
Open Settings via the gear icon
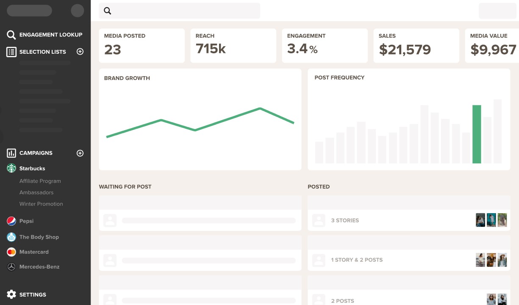pyautogui.click(x=11, y=294)
